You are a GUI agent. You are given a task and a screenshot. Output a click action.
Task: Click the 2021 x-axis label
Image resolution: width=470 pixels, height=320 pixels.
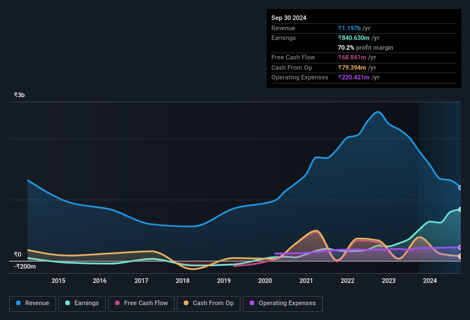click(x=306, y=281)
